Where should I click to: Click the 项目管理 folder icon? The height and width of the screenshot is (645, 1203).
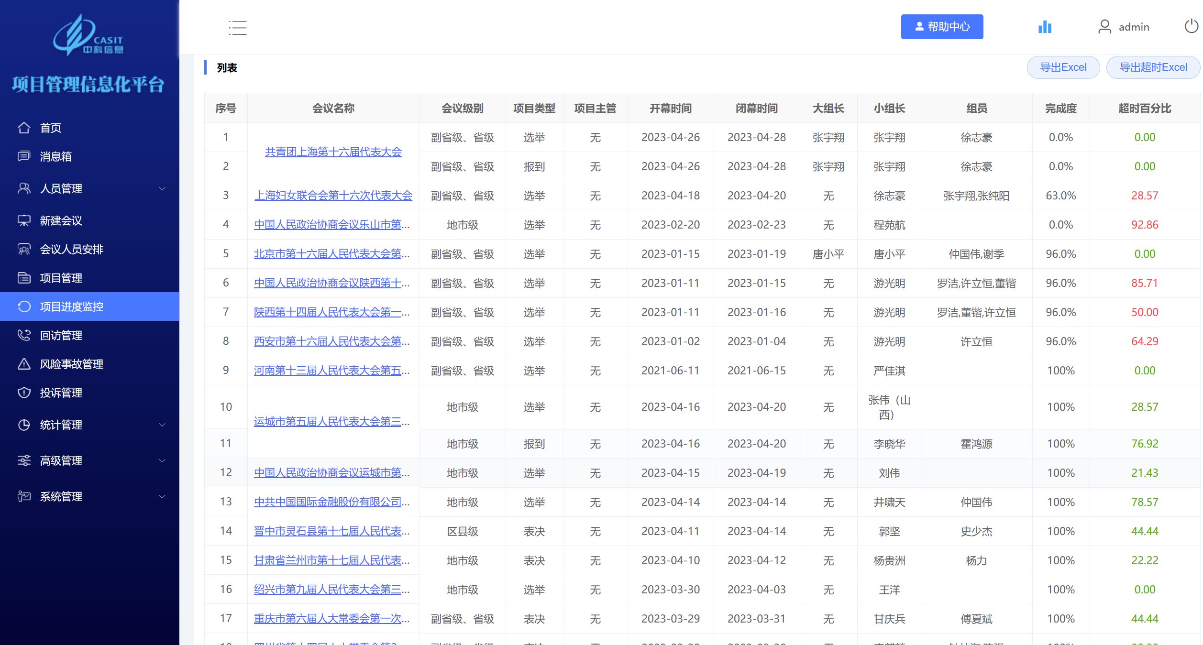click(24, 278)
